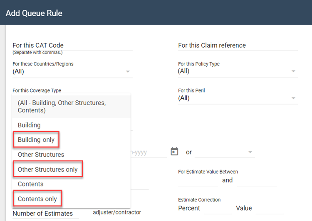Screen dimensions: 312x221
Task: Choose 'Building' coverage type option
Action: coord(29,125)
